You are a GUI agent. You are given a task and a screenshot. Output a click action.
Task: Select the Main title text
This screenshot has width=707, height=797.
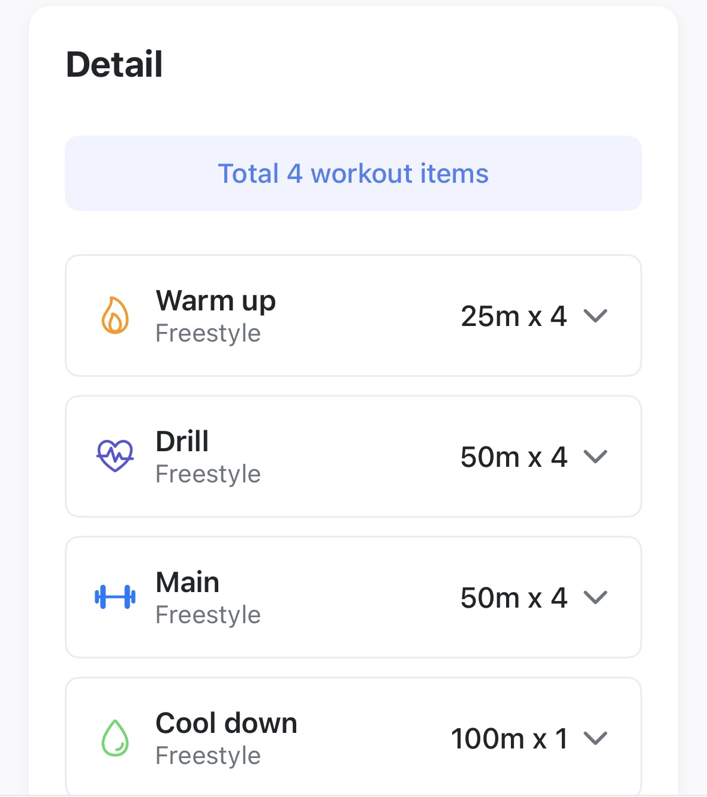[x=188, y=582]
